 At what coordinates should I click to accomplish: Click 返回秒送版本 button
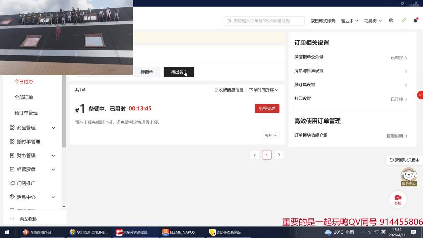click(x=404, y=160)
